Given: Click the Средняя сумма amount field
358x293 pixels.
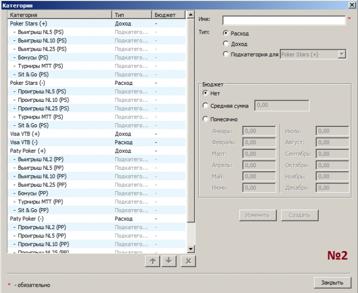Looking at the screenshot, I should [282, 105].
